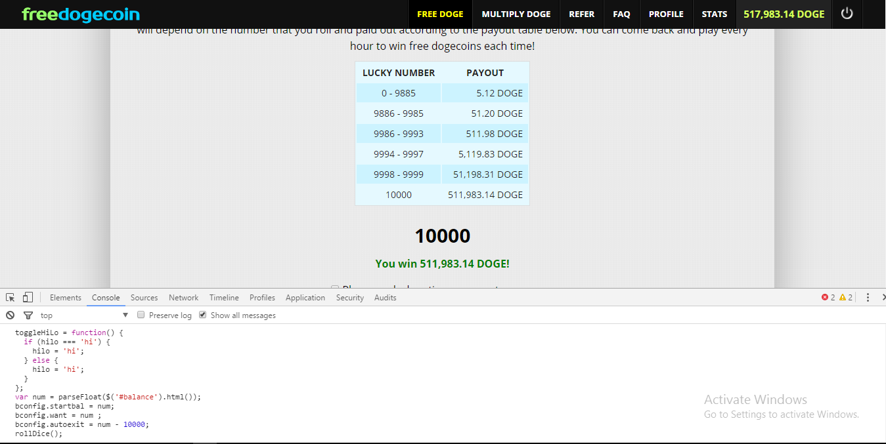The width and height of the screenshot is (886, 444).
Task: Click the rollDice(); code line
Action: pyautogui.click(x=39, y=434)
